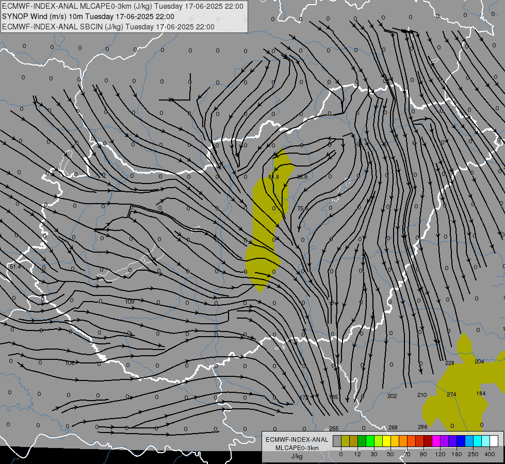Choose the cyan legend swatch after 250
Screen dimensions: 505x464
pos(478,441)
